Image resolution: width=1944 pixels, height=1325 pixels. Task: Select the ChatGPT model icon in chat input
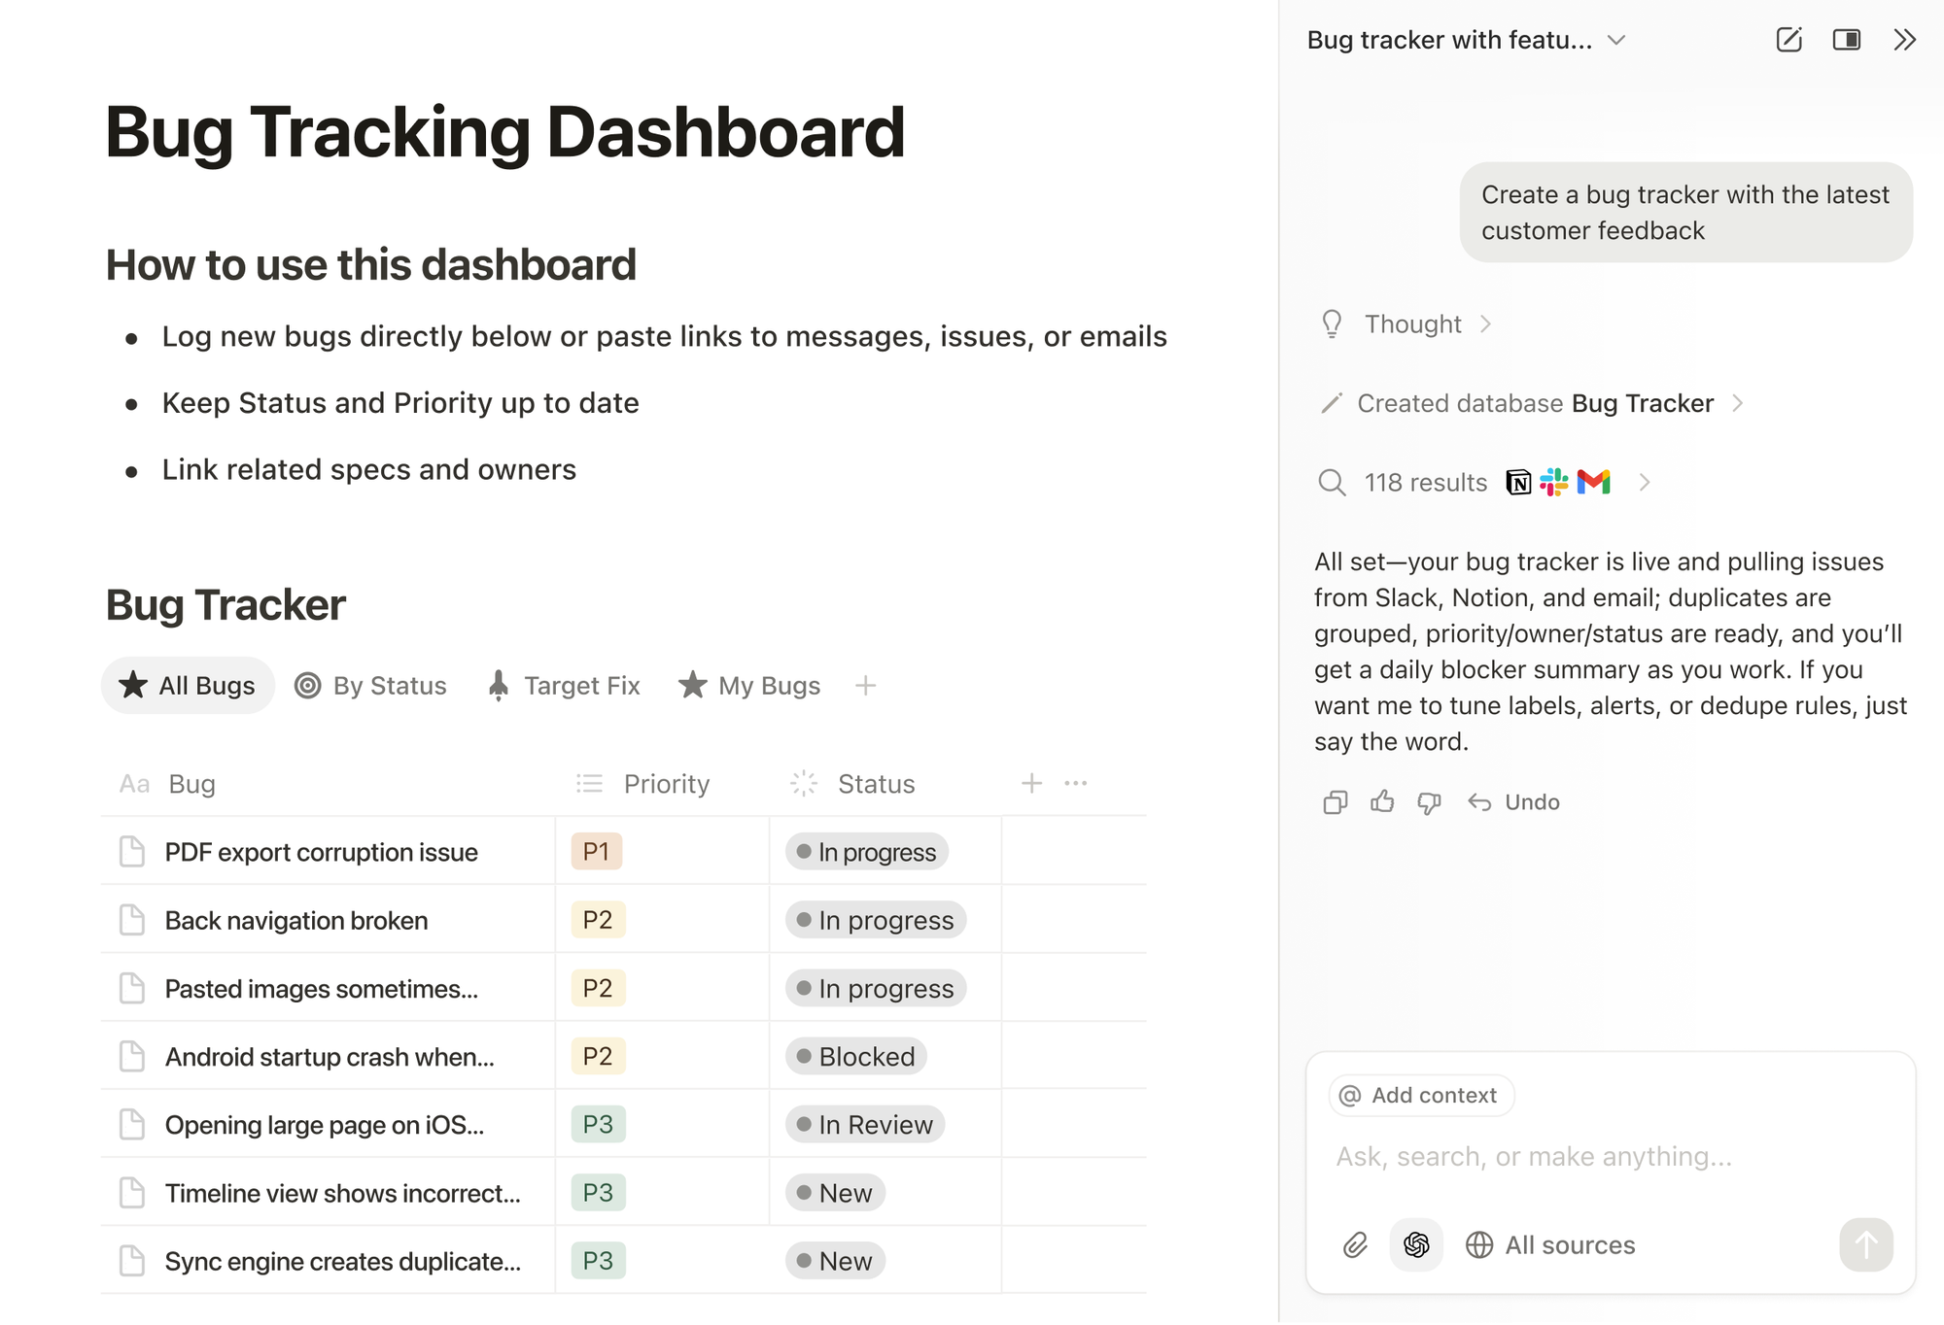tap(1415, 1244)
